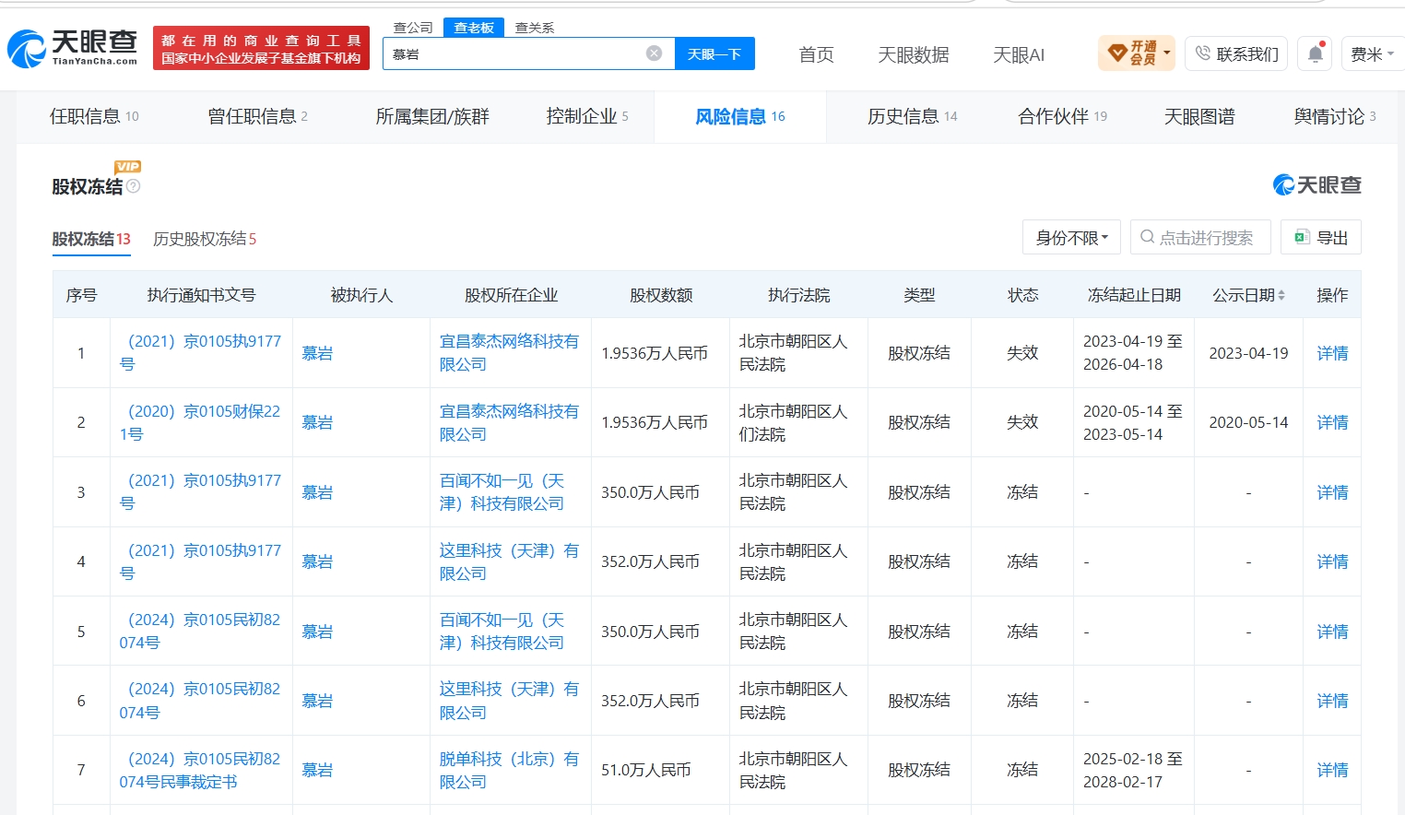
Task: Click the 点击进行搜索 table search field
Action: [1200, 238]
